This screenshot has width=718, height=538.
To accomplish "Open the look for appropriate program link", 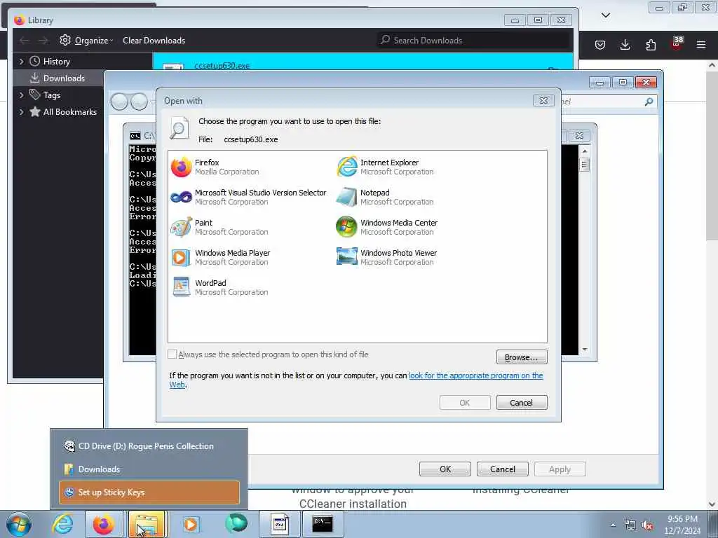I will point(476,375).
